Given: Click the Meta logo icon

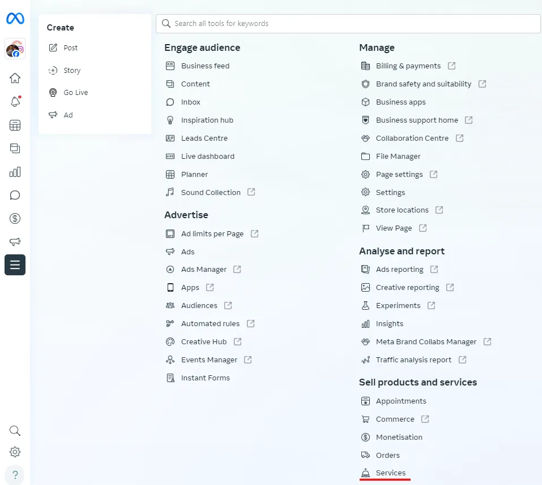Looking at the screenshot, I should click(15, 19).
